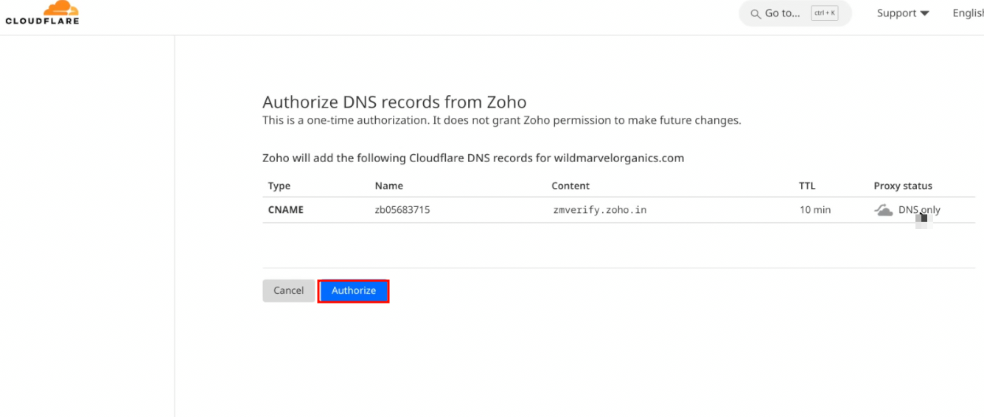984x417 pixels.
Task: Click the 10 min TTL value
Action: pyautogui.click(x=814, y=210)
